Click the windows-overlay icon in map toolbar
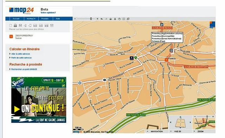This screenshot has height=138, width=225. [128, 19]
